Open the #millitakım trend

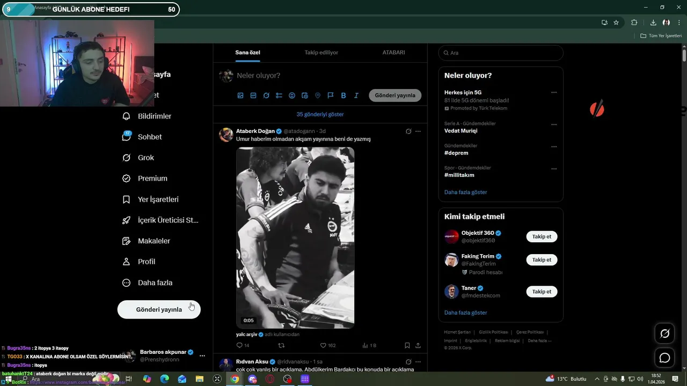(x=459, y=175)
